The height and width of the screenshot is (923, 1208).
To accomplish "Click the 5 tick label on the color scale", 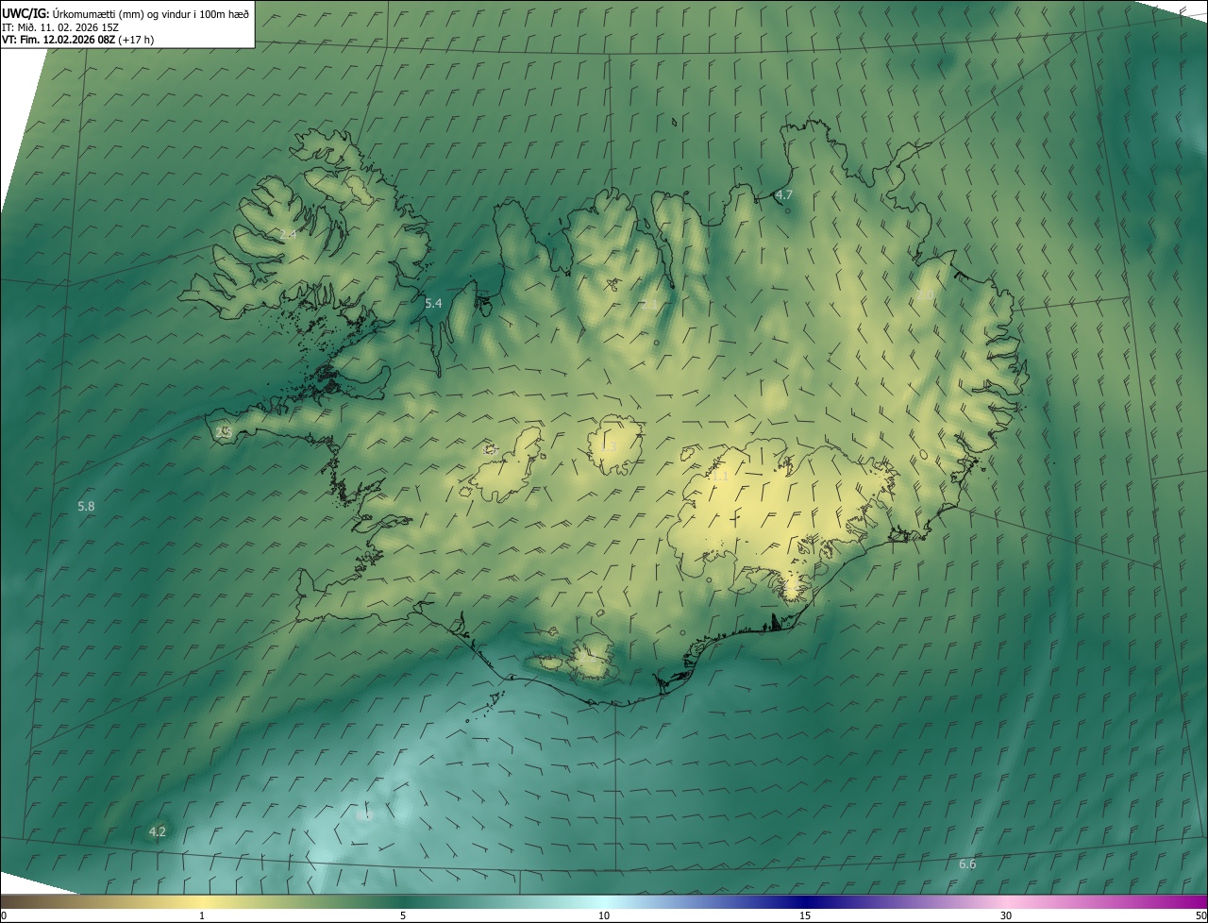I will (403, 915).
